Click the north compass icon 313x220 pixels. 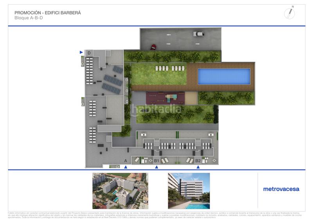[289, 13]
